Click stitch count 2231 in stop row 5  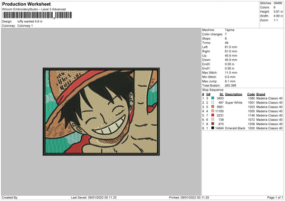point(220,115)
